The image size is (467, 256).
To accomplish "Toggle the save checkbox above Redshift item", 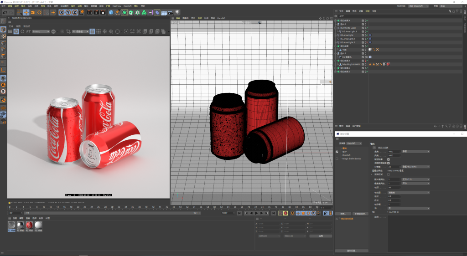I will pyautogui.click(x=337, y=152).
